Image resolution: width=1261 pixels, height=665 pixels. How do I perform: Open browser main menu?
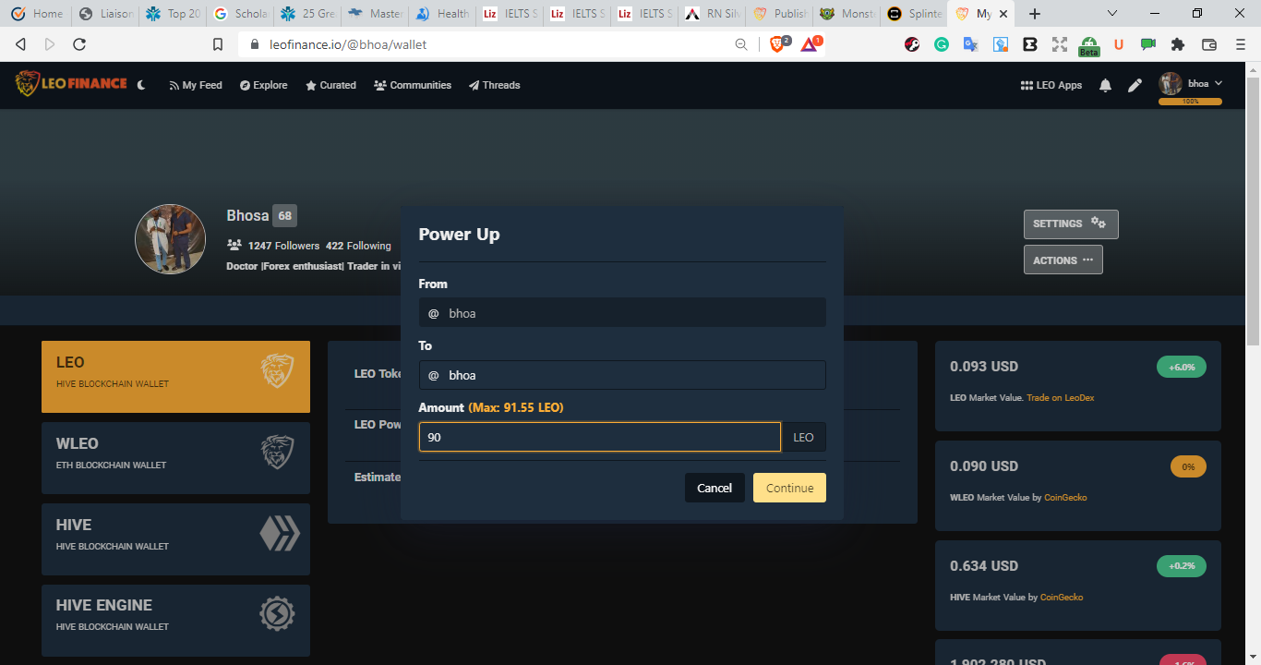1240,43
